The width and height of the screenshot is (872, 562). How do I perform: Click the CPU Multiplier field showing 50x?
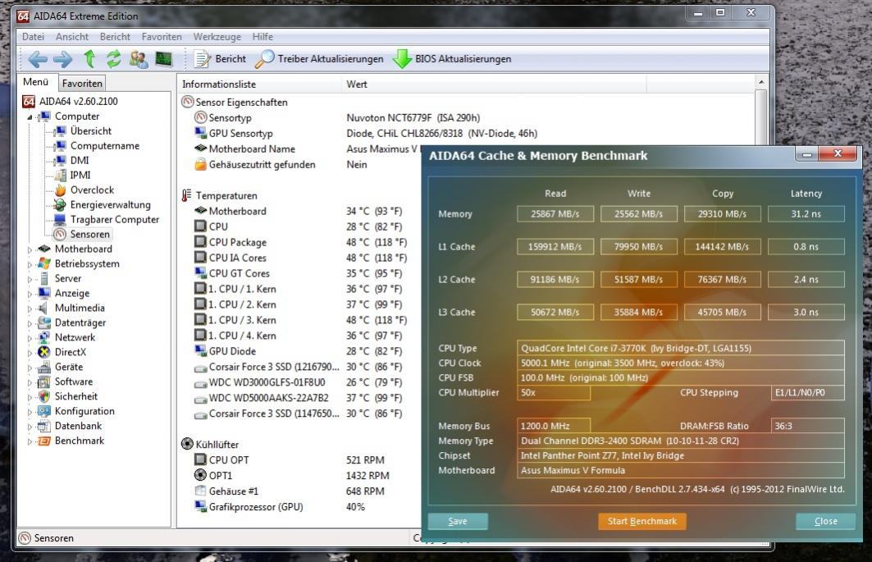point(554,393)
